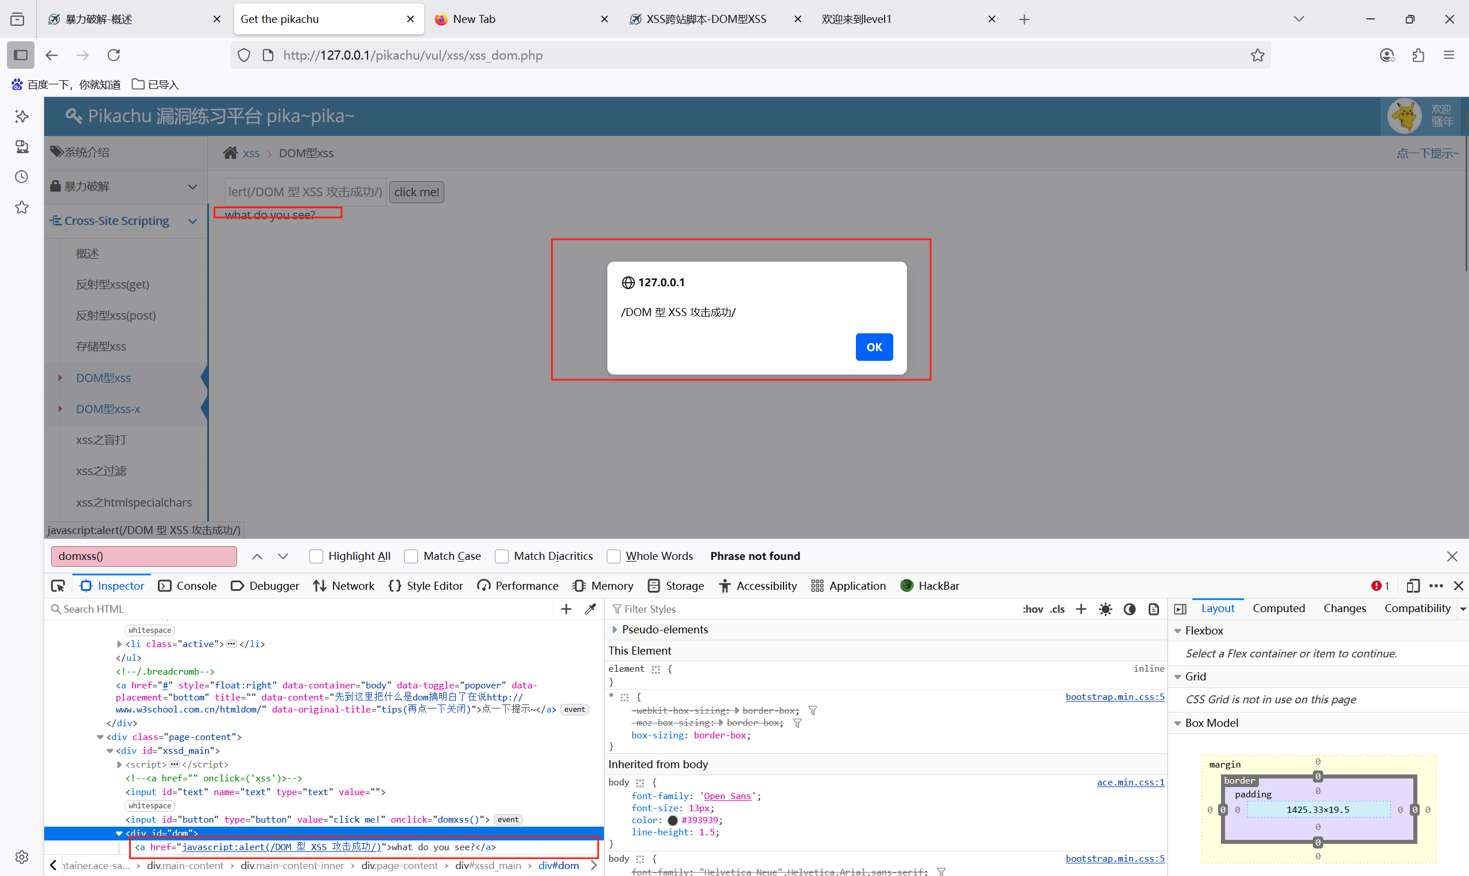This screenshot has width=1469, height=876.
Task: Open the tracking protection shield icon
Action: tap(244, 55)
